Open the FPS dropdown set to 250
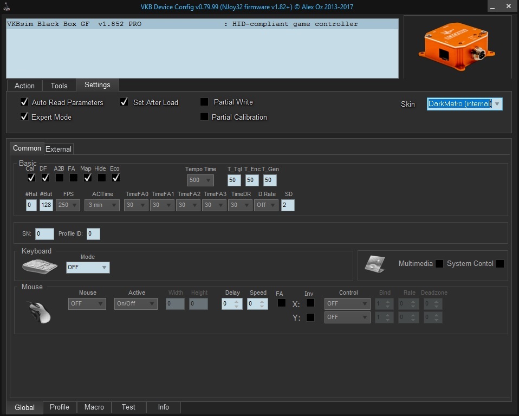519x416 pixels. pyautogui.click(x=74, y=205)
